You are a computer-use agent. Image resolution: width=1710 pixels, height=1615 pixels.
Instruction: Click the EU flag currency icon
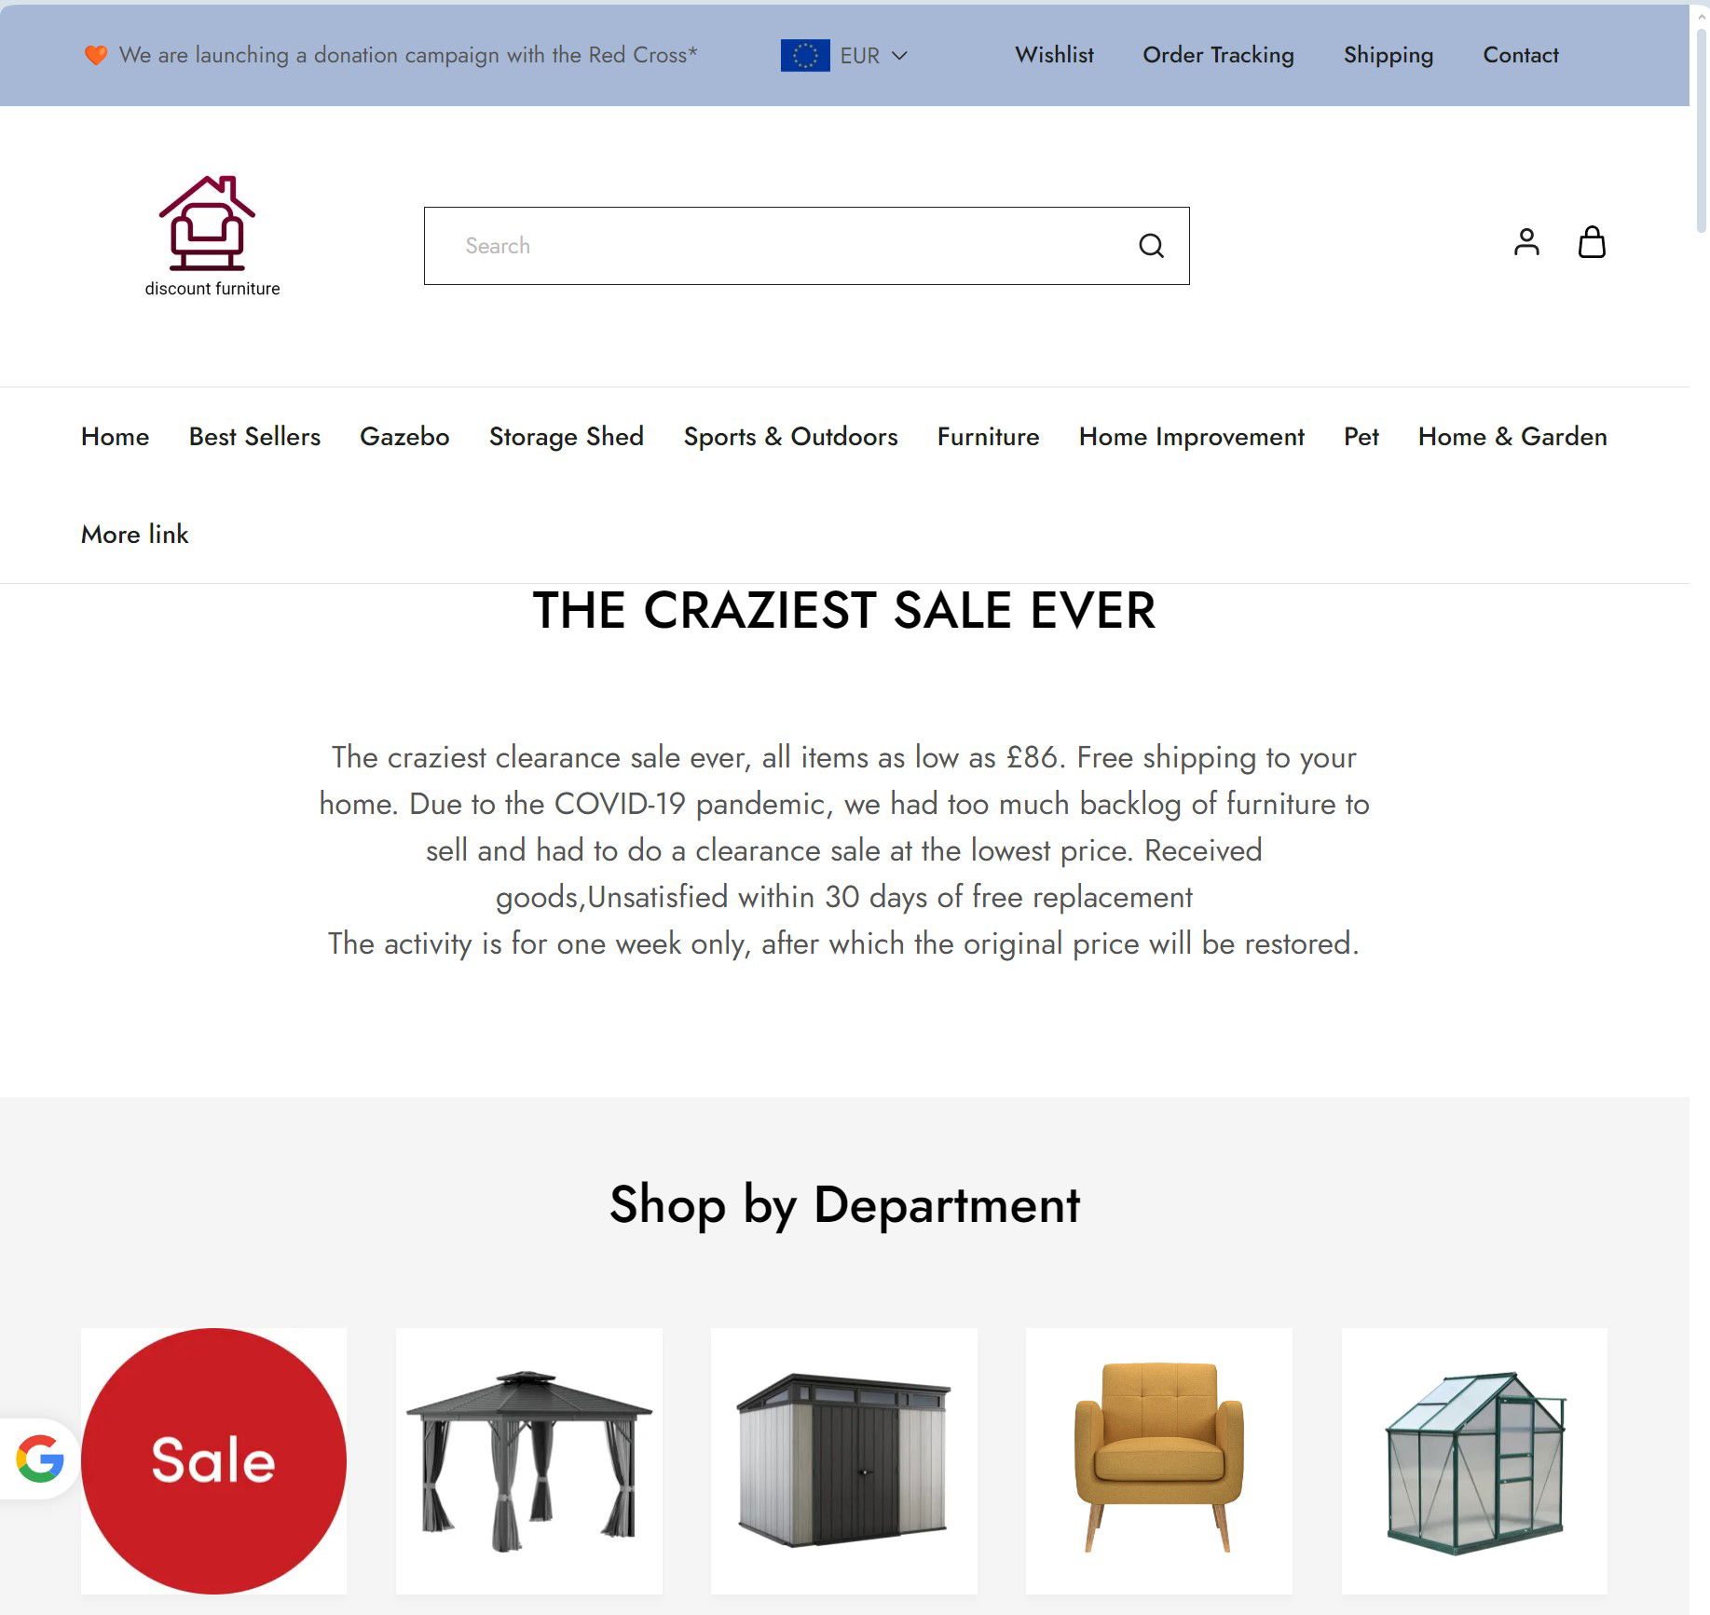click(x=805, y=56)
